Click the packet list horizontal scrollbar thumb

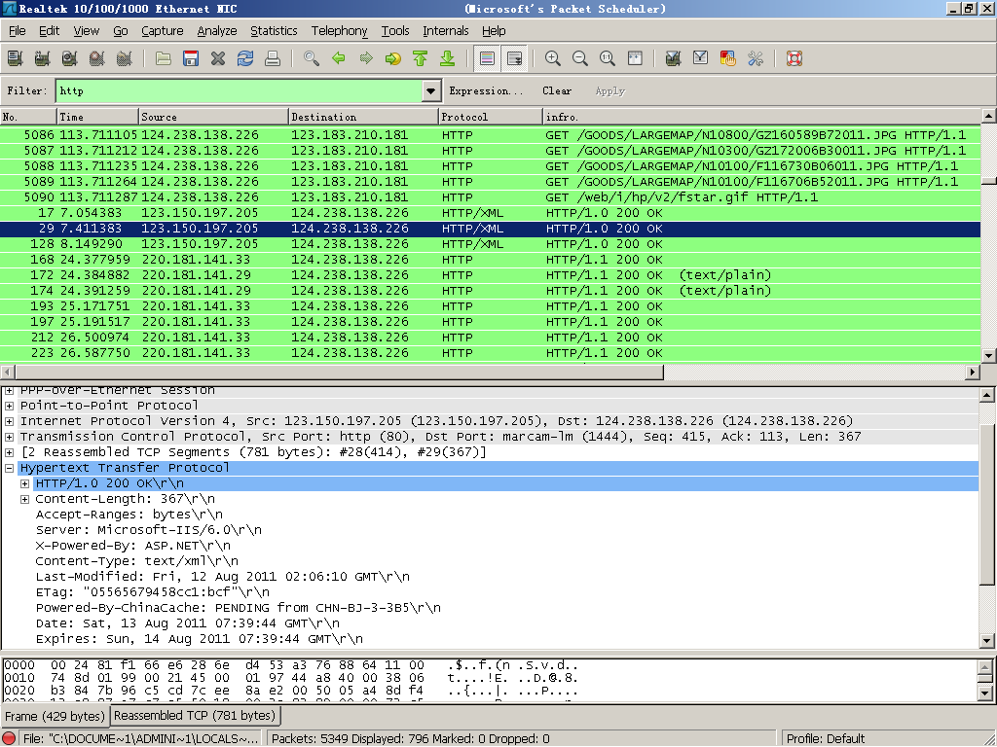(x=339, y=372)
